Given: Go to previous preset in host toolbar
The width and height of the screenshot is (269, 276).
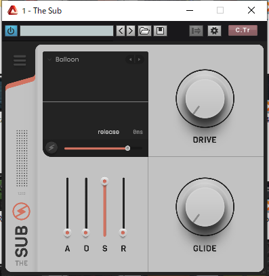Looking at the screenshot, I should (121, 31).
